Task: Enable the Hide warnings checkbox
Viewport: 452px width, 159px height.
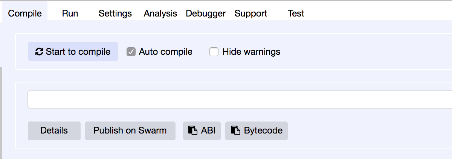Action: [214, 52]
